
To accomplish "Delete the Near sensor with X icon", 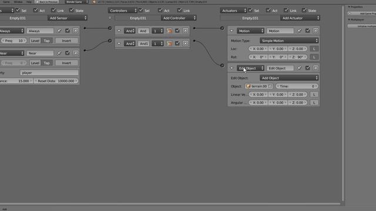I will [x=76, y=53].
